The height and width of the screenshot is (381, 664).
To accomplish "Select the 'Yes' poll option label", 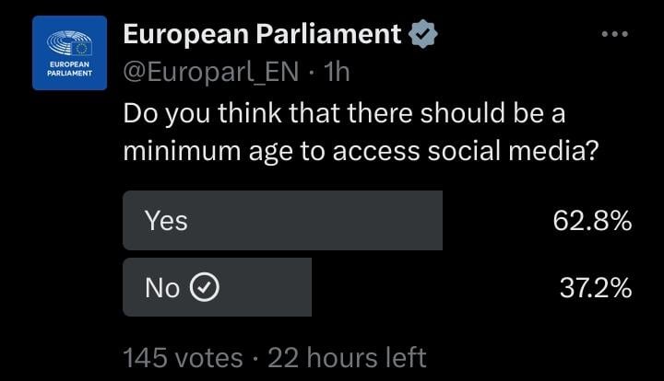I will [166, 221].
